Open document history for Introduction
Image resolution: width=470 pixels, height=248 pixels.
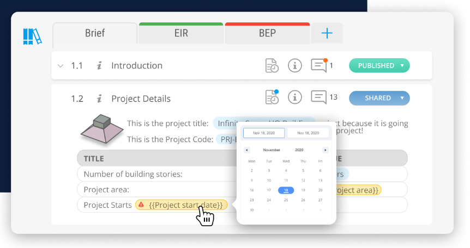[272, 65]
